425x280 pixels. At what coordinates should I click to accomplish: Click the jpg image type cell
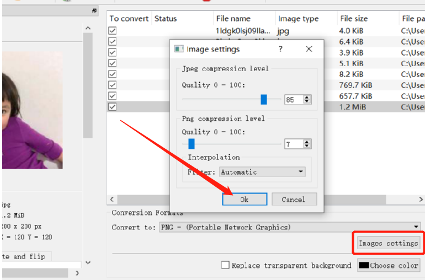coord(283,31)
